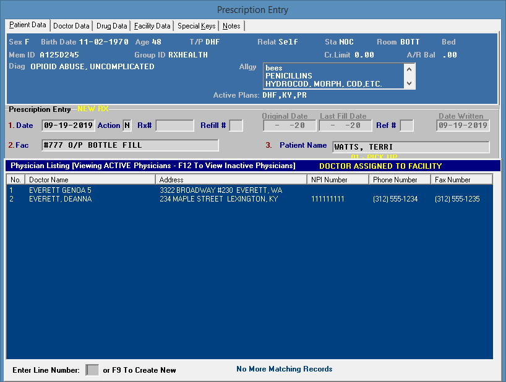506x382 pixels.
Task: Sort by the Doctor Name column header
Action: pyautogui.click(x=90, y=180)
